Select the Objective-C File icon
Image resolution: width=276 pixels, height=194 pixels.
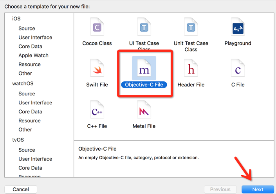(144, 69)
